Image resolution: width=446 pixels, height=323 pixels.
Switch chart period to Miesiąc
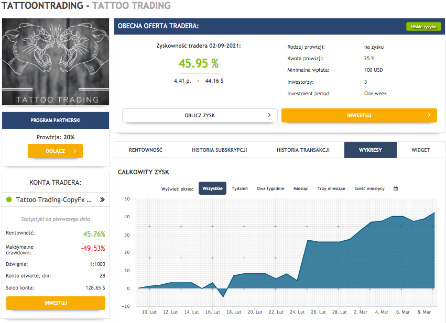point(301,188)
